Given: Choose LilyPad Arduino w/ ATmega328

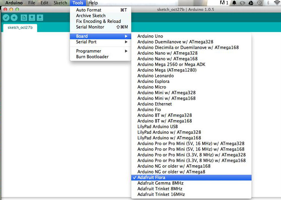Looking at the screenshot, I should [191, 132].
